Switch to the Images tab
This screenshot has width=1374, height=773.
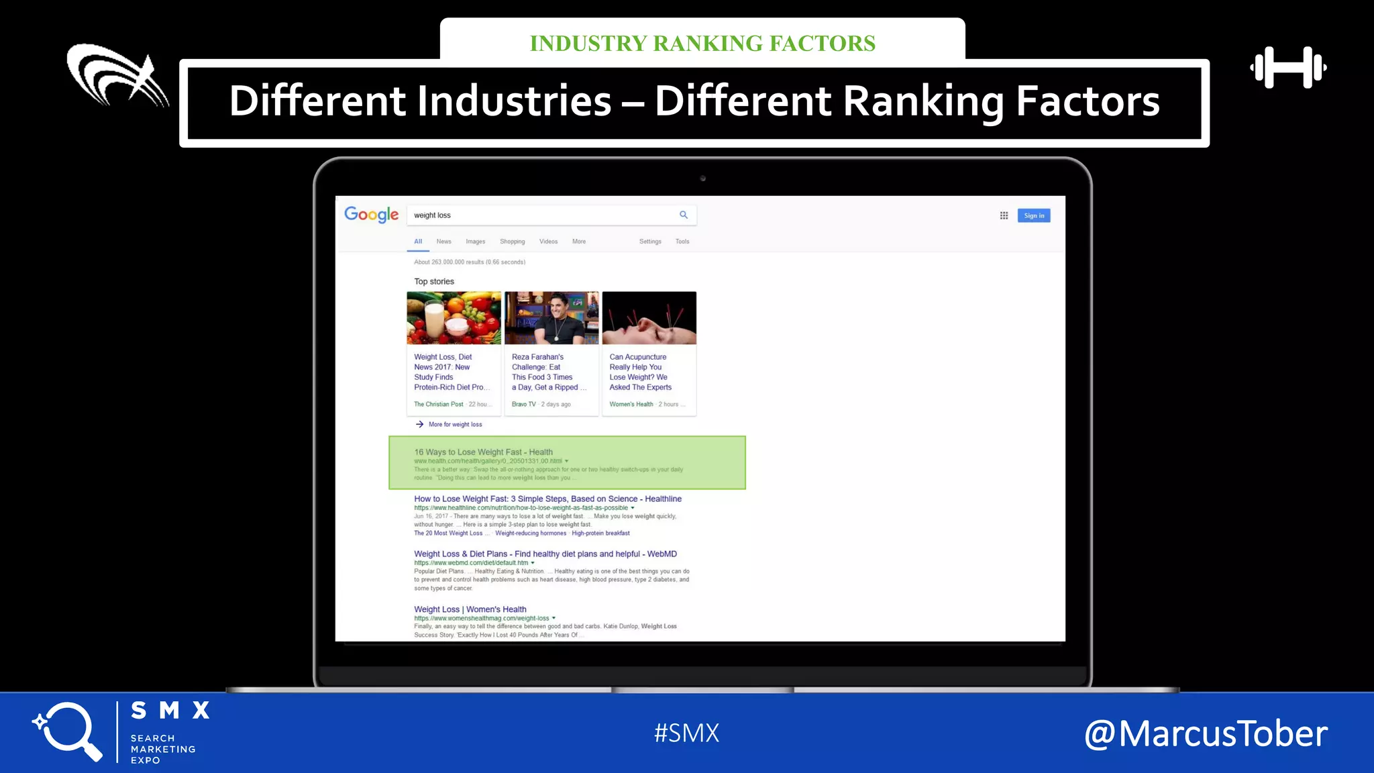476,242
